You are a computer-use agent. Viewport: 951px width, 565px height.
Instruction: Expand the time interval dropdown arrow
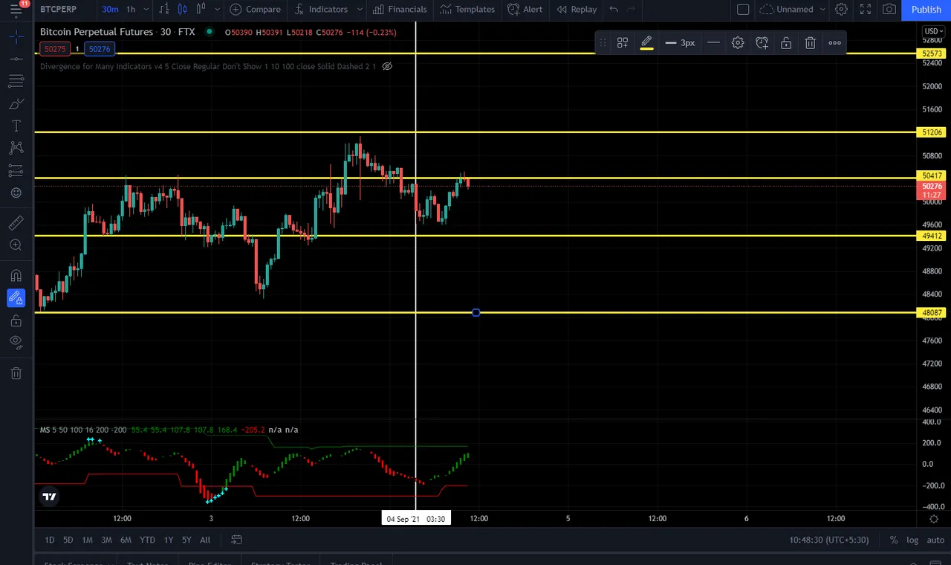pyautogui.click(x=146, y=10)
